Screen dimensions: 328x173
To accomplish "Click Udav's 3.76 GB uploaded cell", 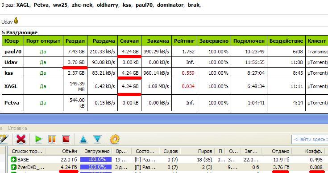I will point(75,62).
